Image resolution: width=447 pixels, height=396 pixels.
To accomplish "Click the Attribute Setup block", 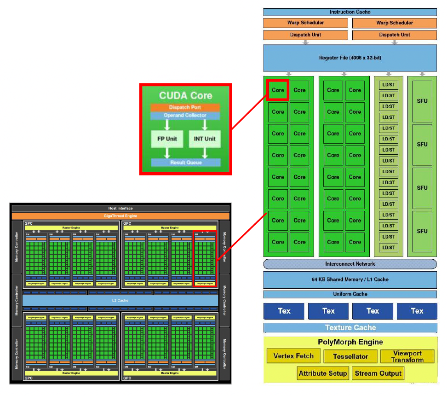I will tap(322, 373).
